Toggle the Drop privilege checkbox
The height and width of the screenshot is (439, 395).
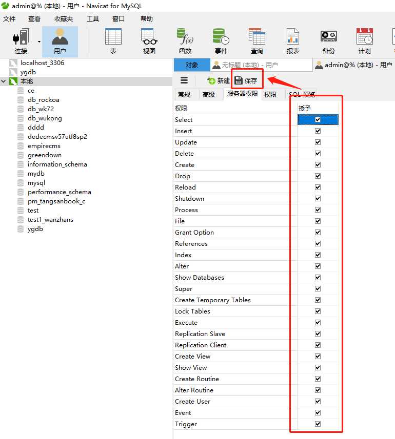pyautogui.click(x=318, y=176)
